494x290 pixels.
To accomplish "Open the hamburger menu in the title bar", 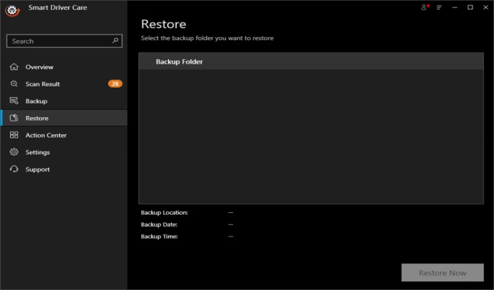I will [439, 7].
